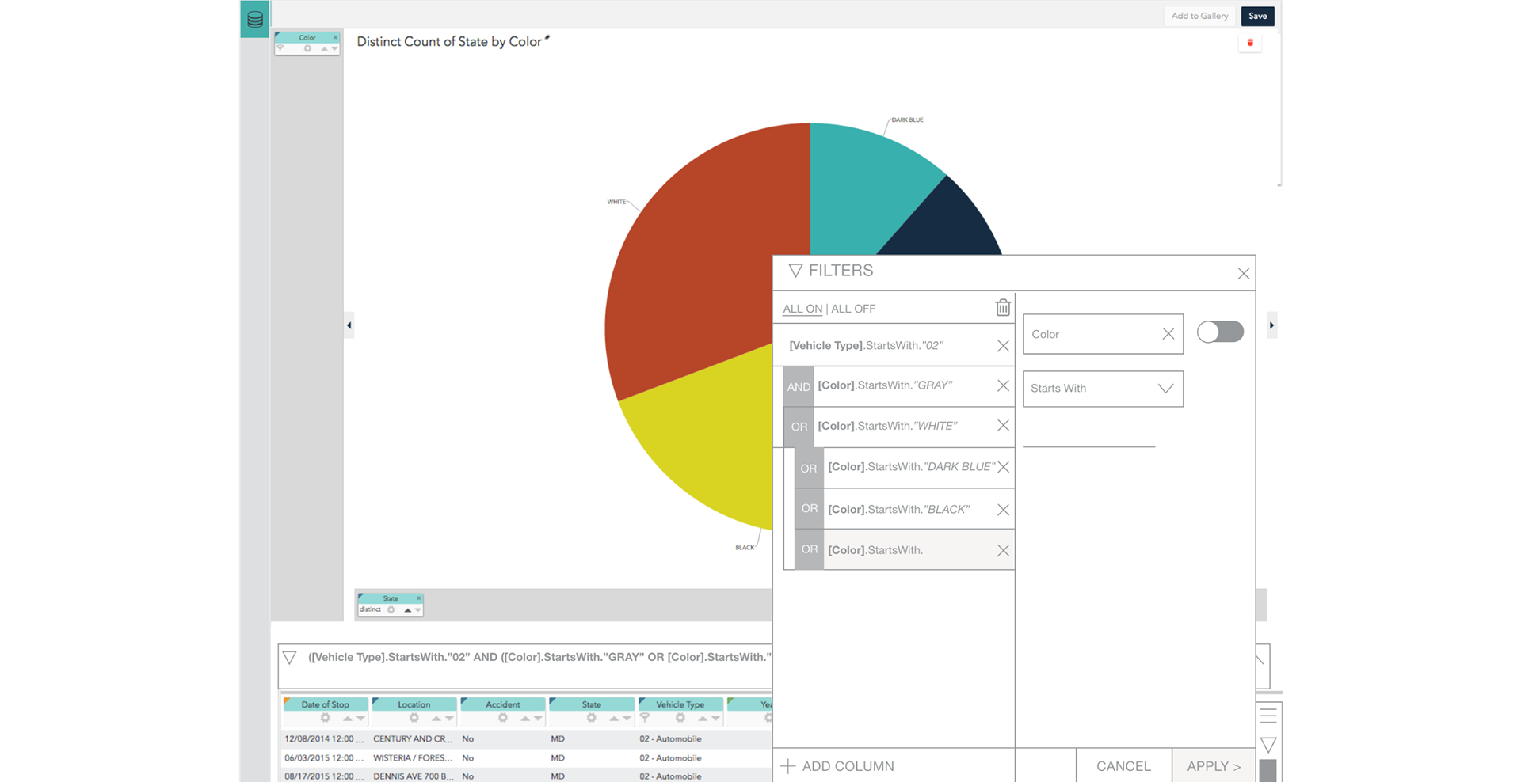Delete all filters with the trash icon
The image size is (1521, 782).
(x=1003, y=307)
